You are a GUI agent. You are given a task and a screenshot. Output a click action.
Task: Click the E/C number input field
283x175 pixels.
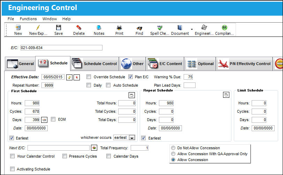pos(61,48)
